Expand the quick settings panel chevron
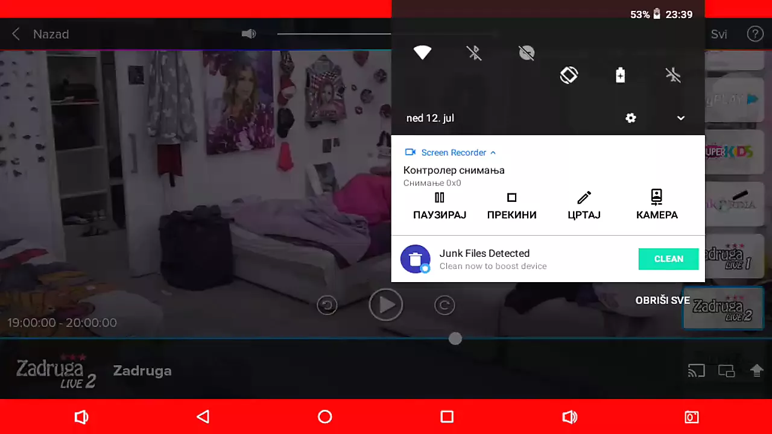Viewport: 772px width, 434px height. (x=681, y=118)
